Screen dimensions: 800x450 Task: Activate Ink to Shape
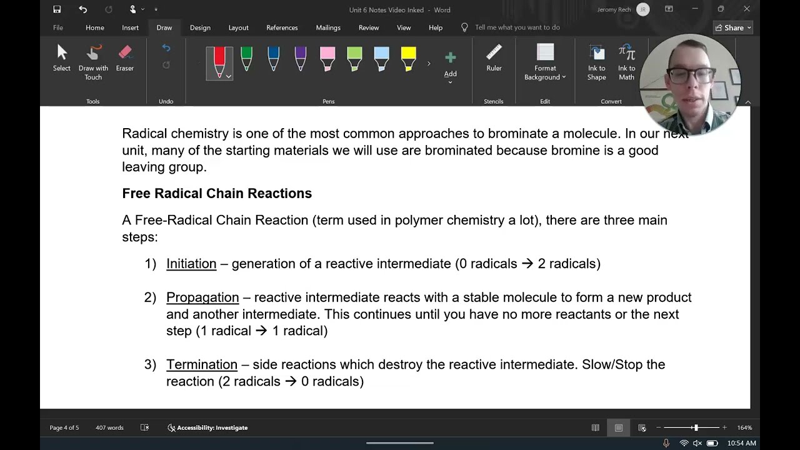[596, 62]
